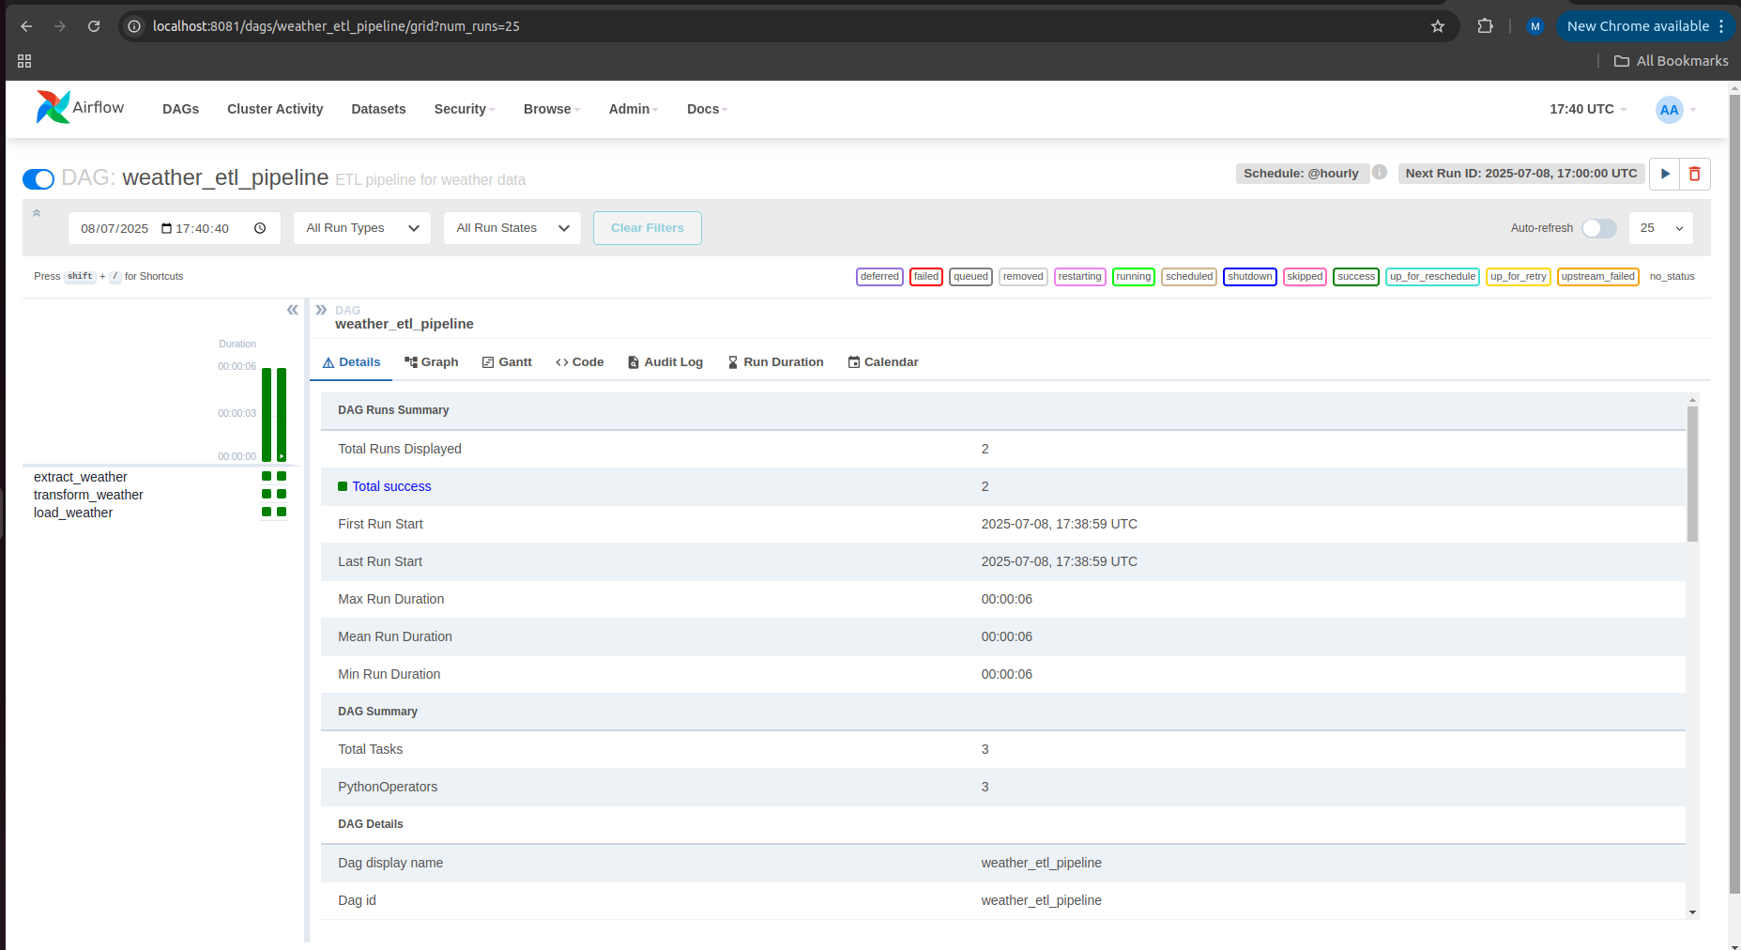
Task: Go back in browser history
Action: [26, 26]
